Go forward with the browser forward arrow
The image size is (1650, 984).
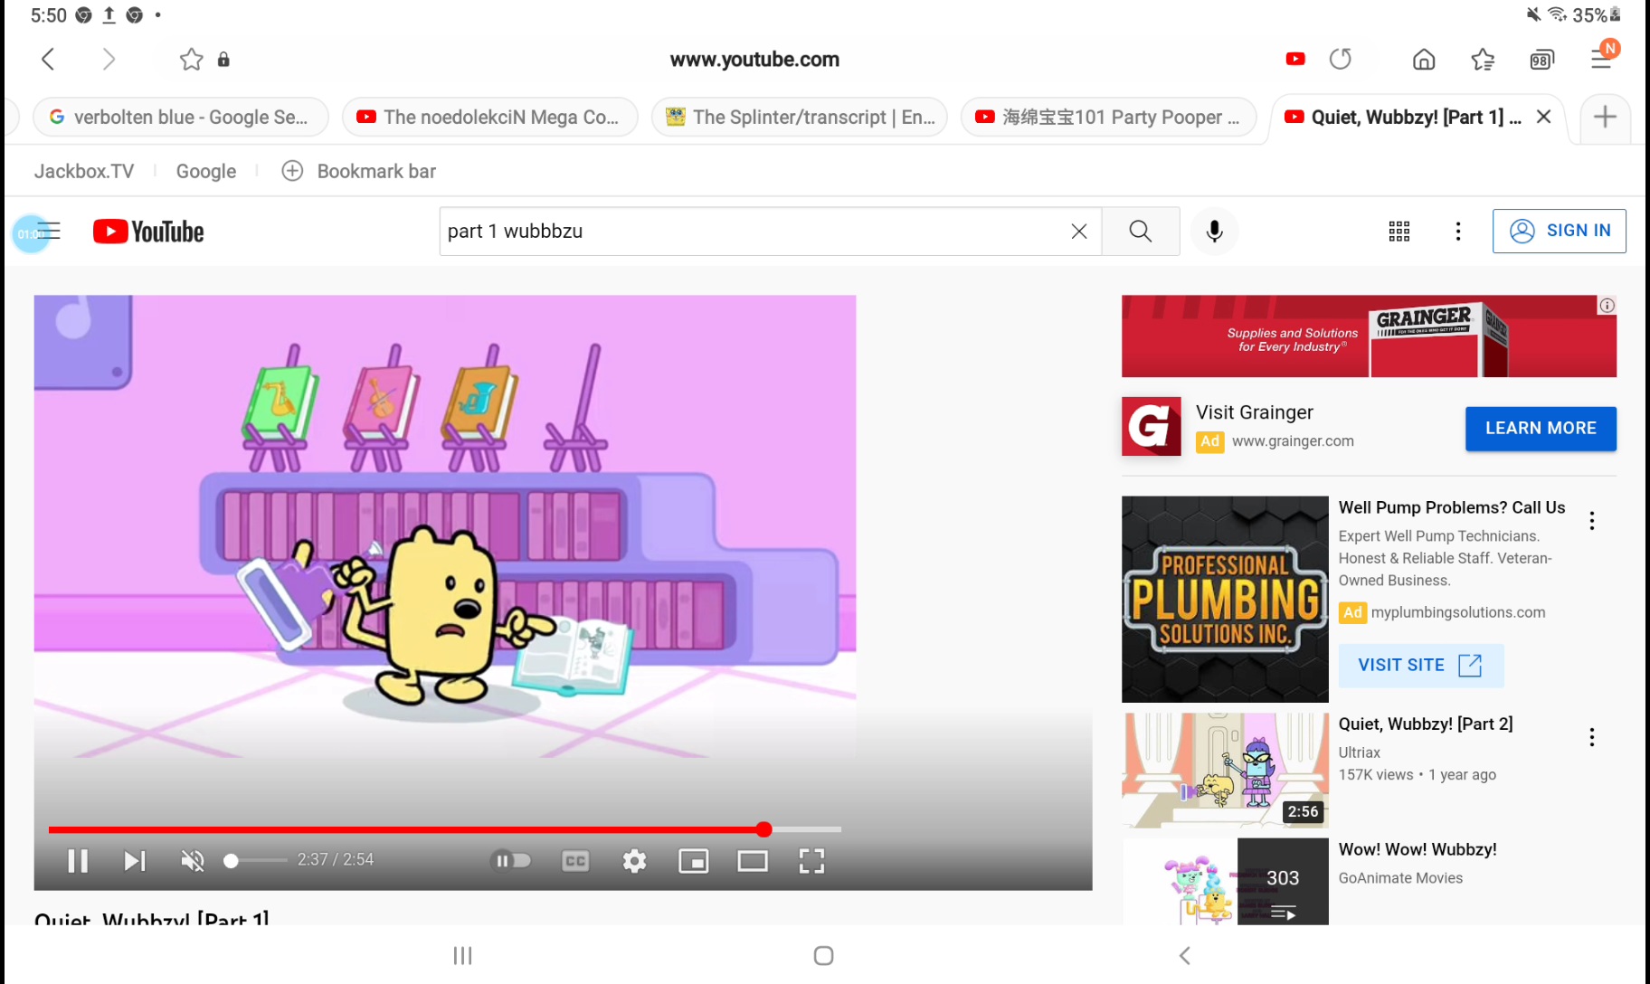[x=109, y=60]
